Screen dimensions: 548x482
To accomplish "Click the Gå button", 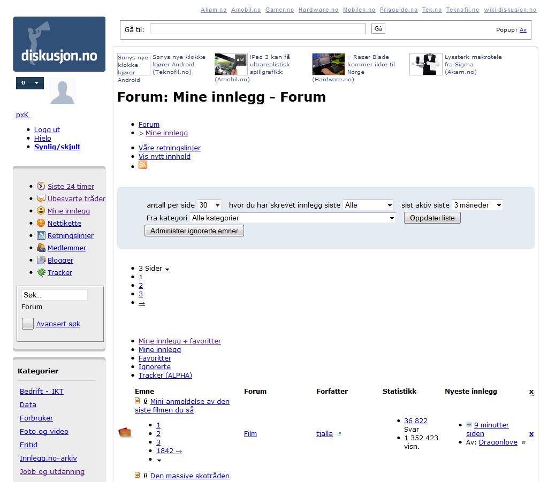I will tap(378, 29).
